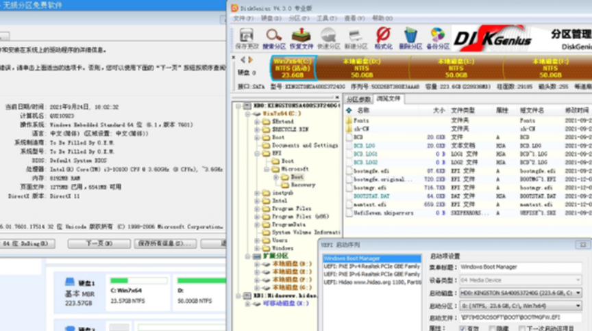The height and width of the screenshot is (331, 592).
Task: Expand the Program Files folder tree node
Action: 257,209
